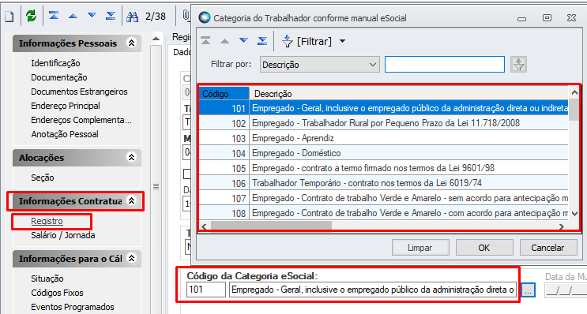The height and width of the screenshot is (314, 587).
Task: Sort by the Código column header
Action: (224, 93)
